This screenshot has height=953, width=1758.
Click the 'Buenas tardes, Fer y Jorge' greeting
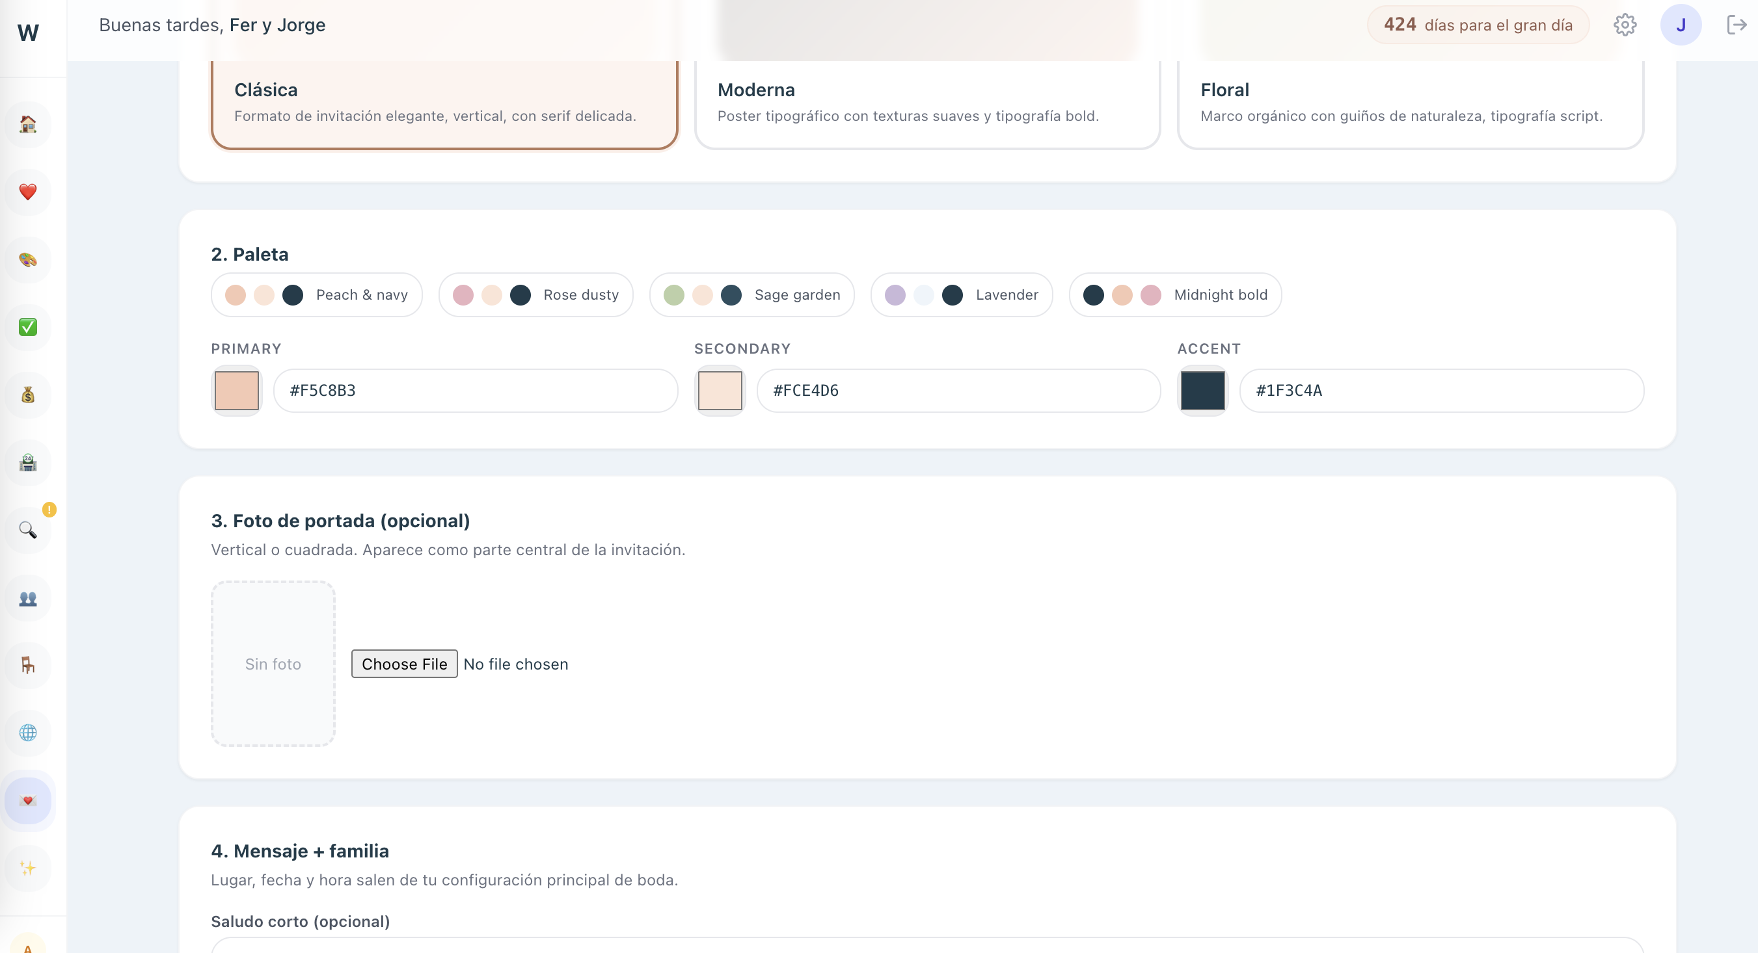[212, 25]
